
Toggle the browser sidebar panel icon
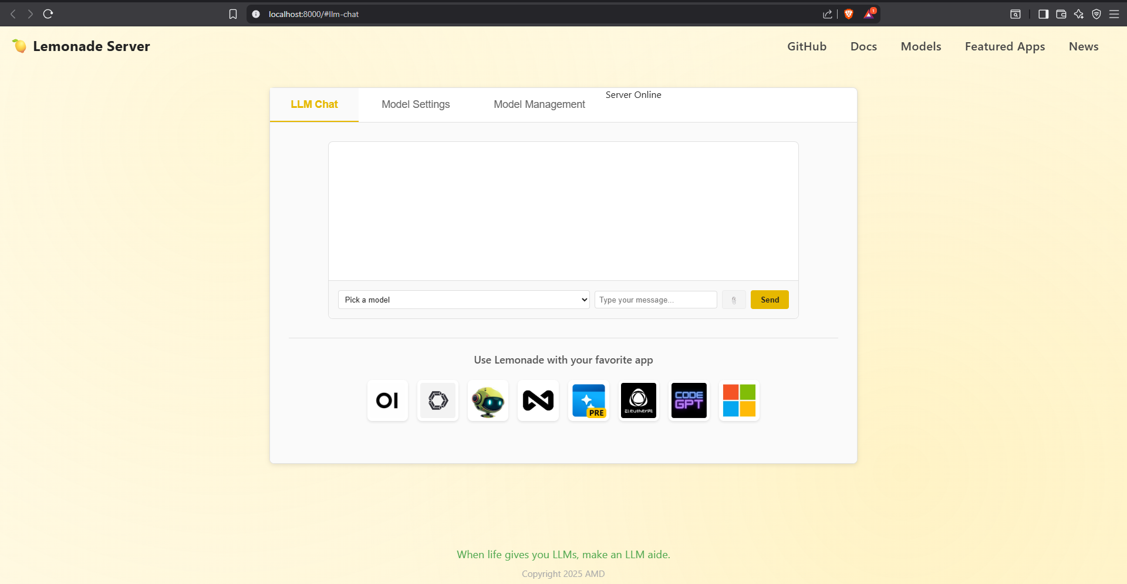point(1044,14)
